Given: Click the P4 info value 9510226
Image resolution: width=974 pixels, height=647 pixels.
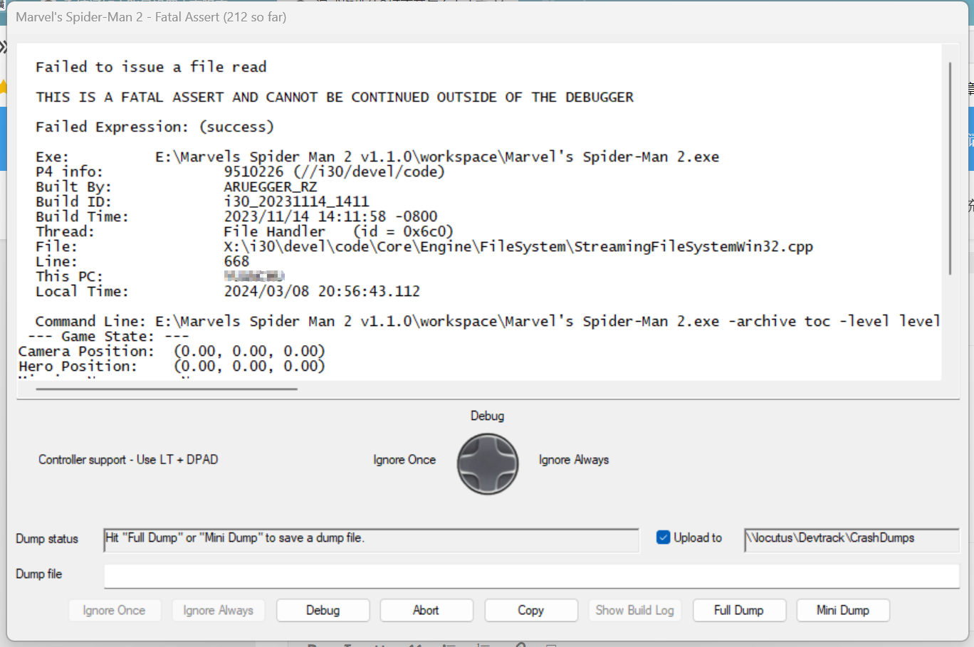Looking at the screenshot, I should 253,172.
